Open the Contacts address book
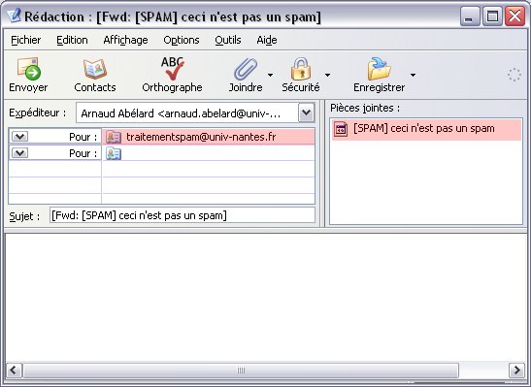 pyautogui.click(x=95, y=75)
